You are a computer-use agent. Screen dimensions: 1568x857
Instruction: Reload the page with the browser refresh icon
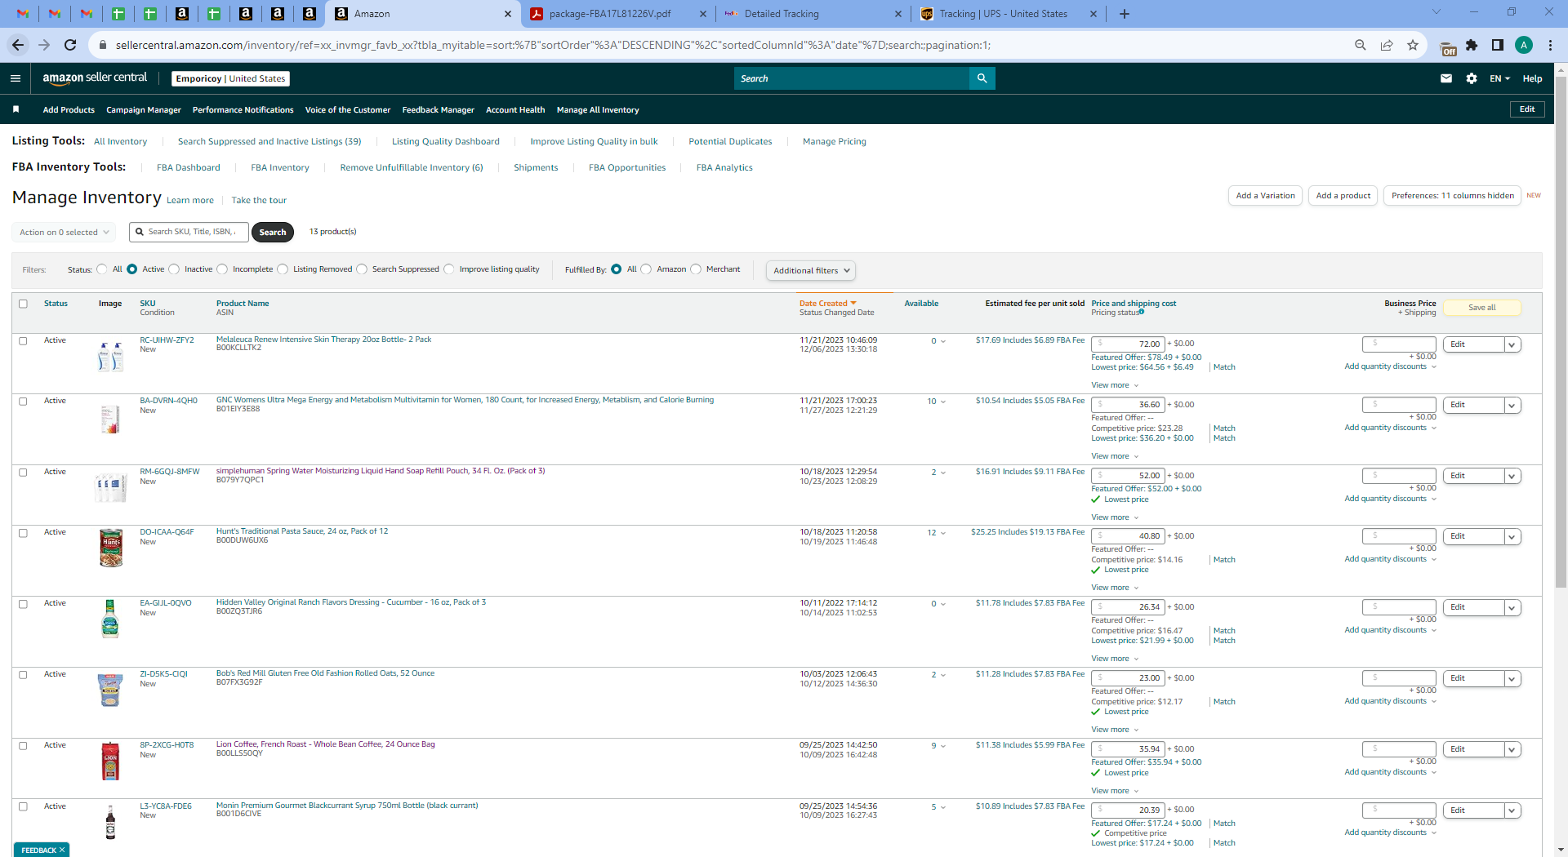point(70,45)
